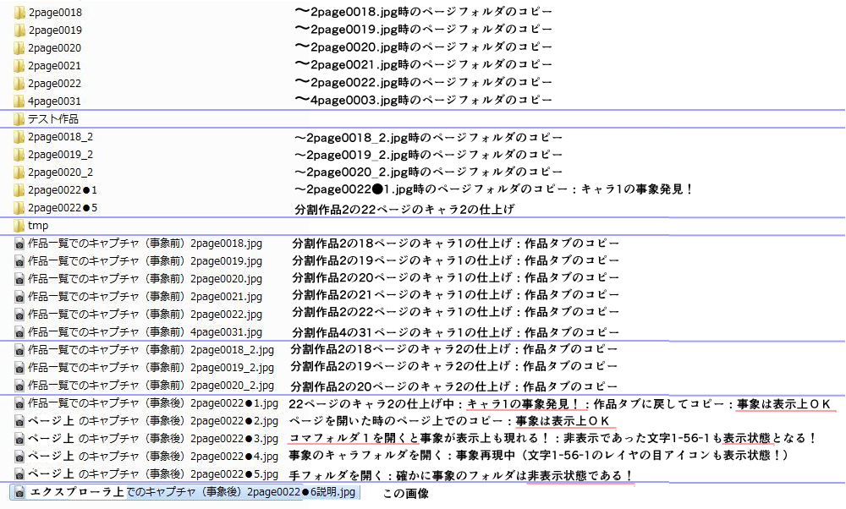The image size is (846, 509).
Task: Click the folder icon of 2page0022●1
Action: [19, 190]
